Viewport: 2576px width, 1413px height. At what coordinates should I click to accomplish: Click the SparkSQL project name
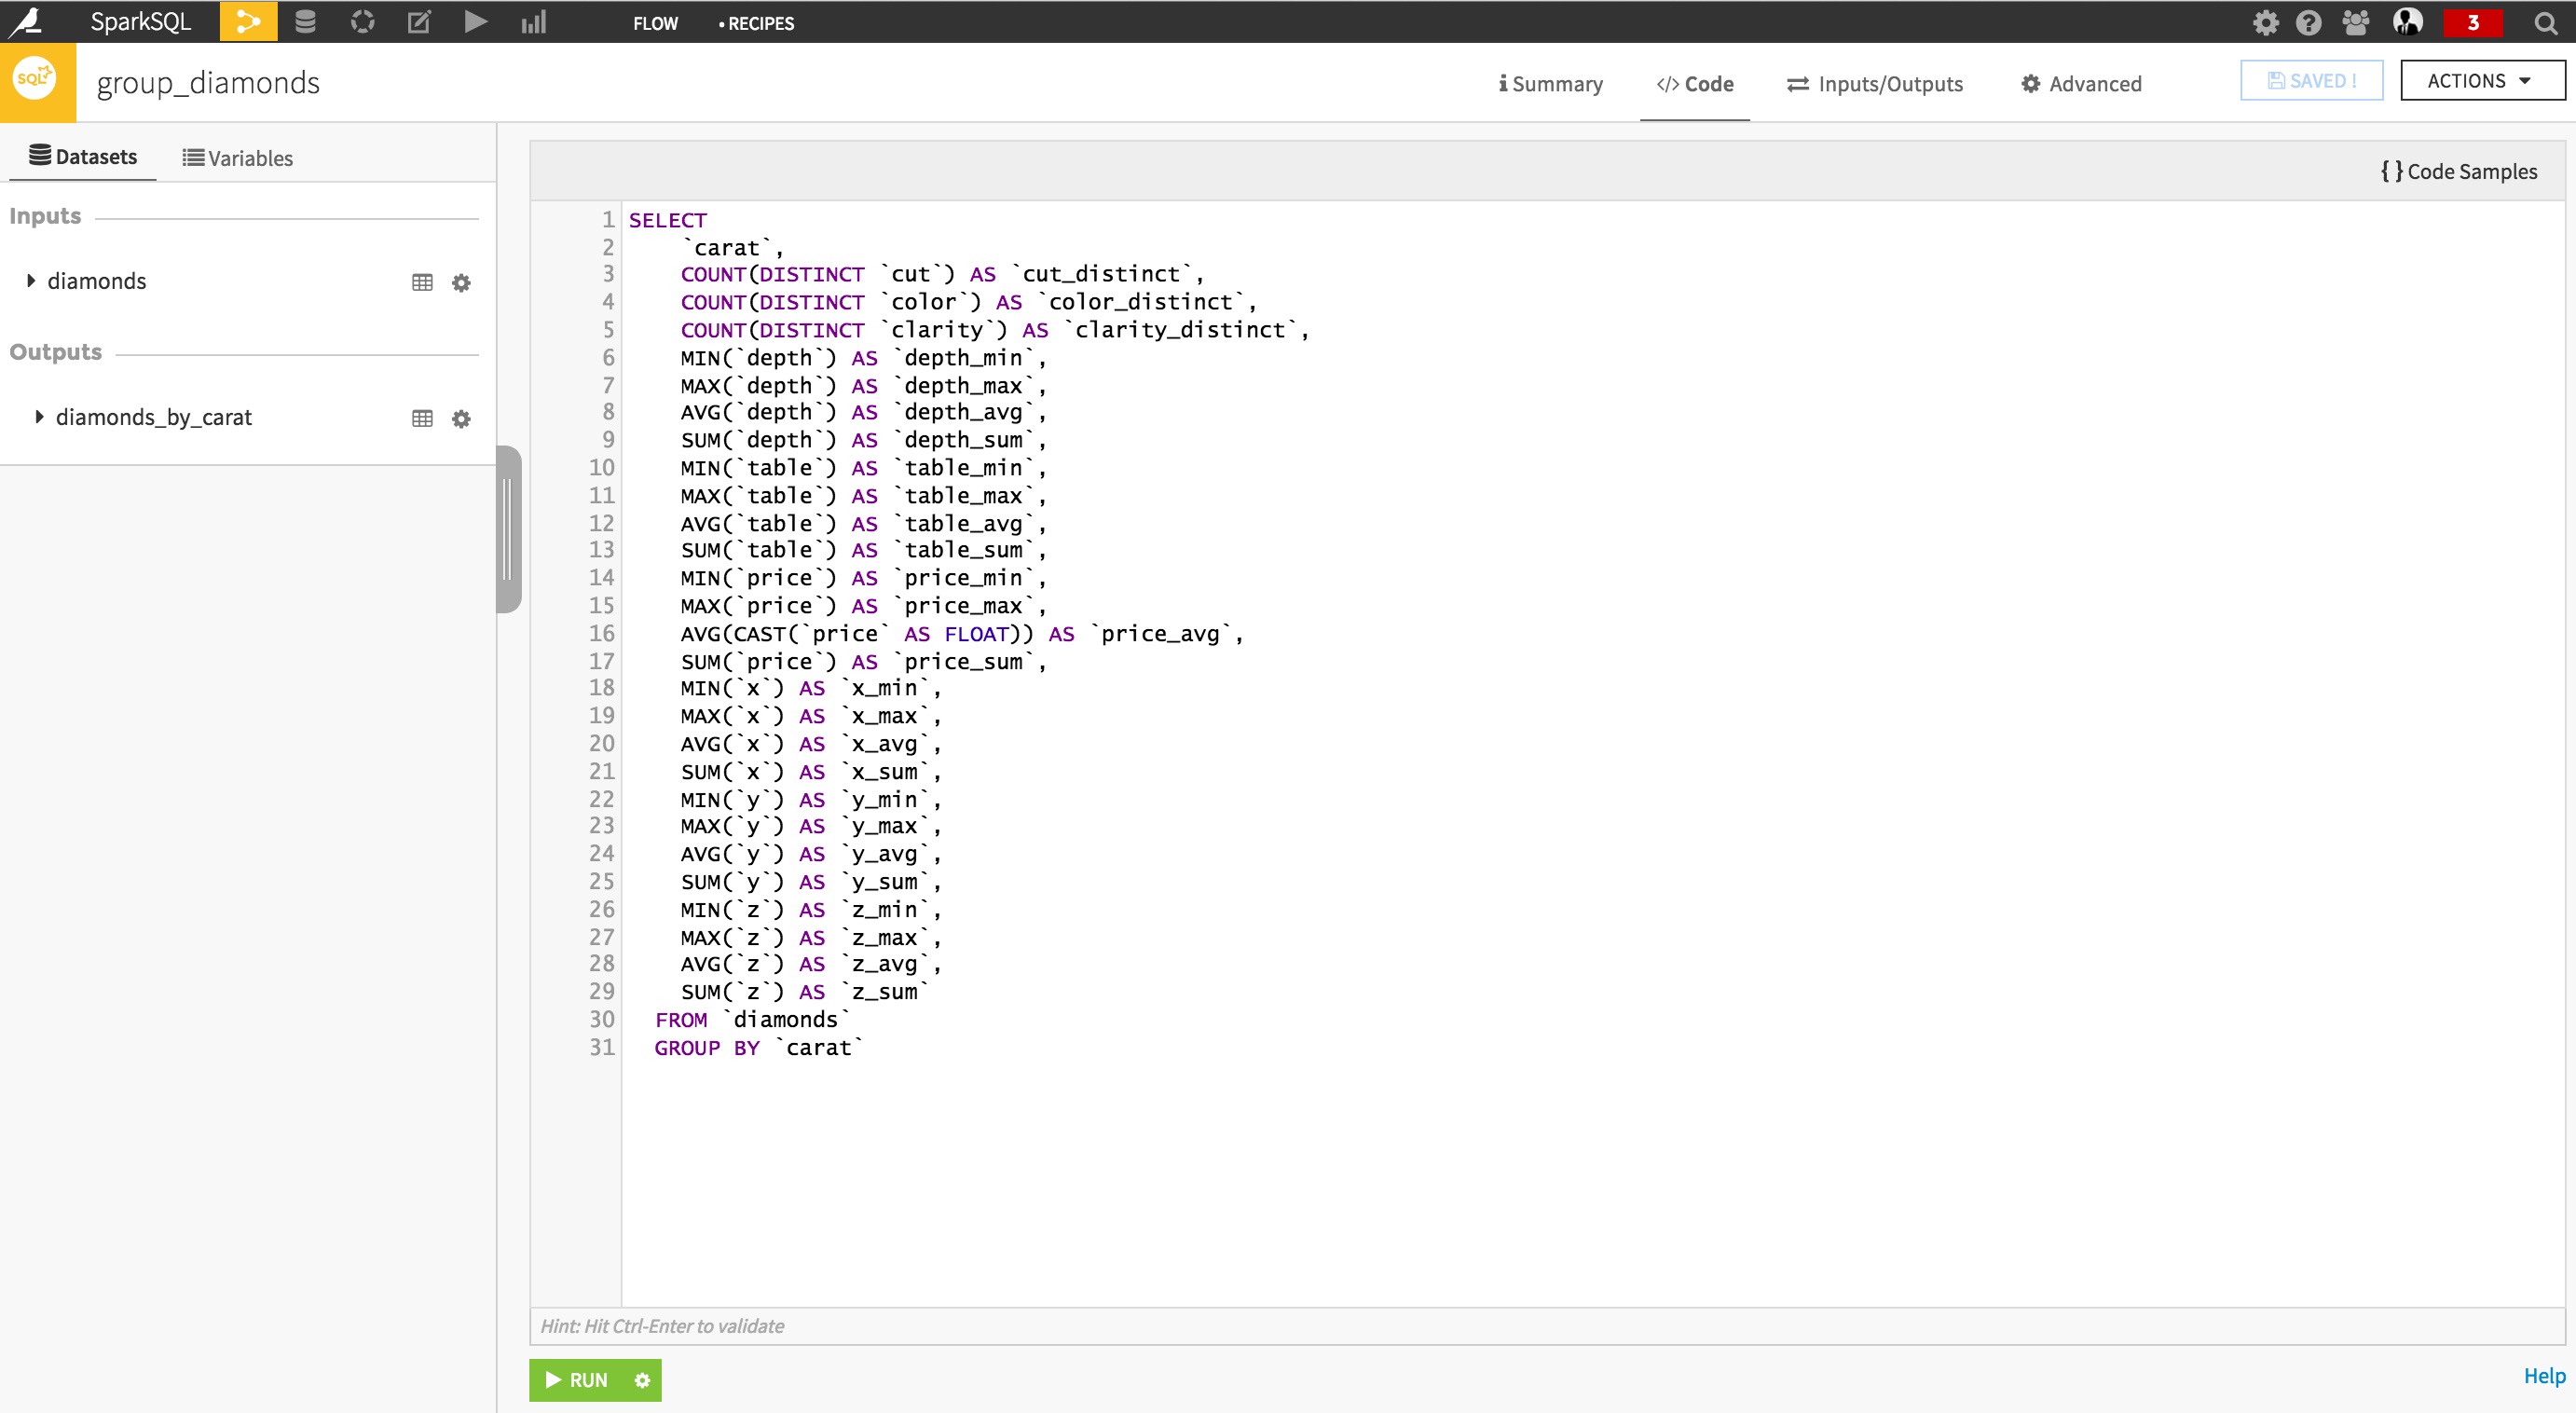pyautogui.click(x=140, y=22)
